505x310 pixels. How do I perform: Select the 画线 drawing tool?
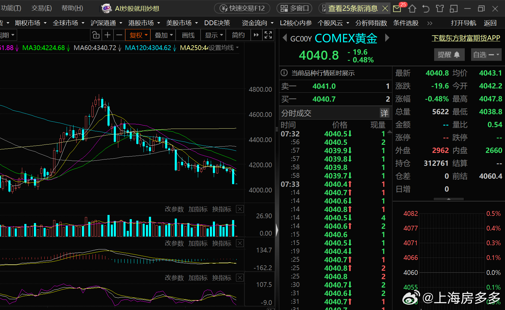tap(188, 35)
